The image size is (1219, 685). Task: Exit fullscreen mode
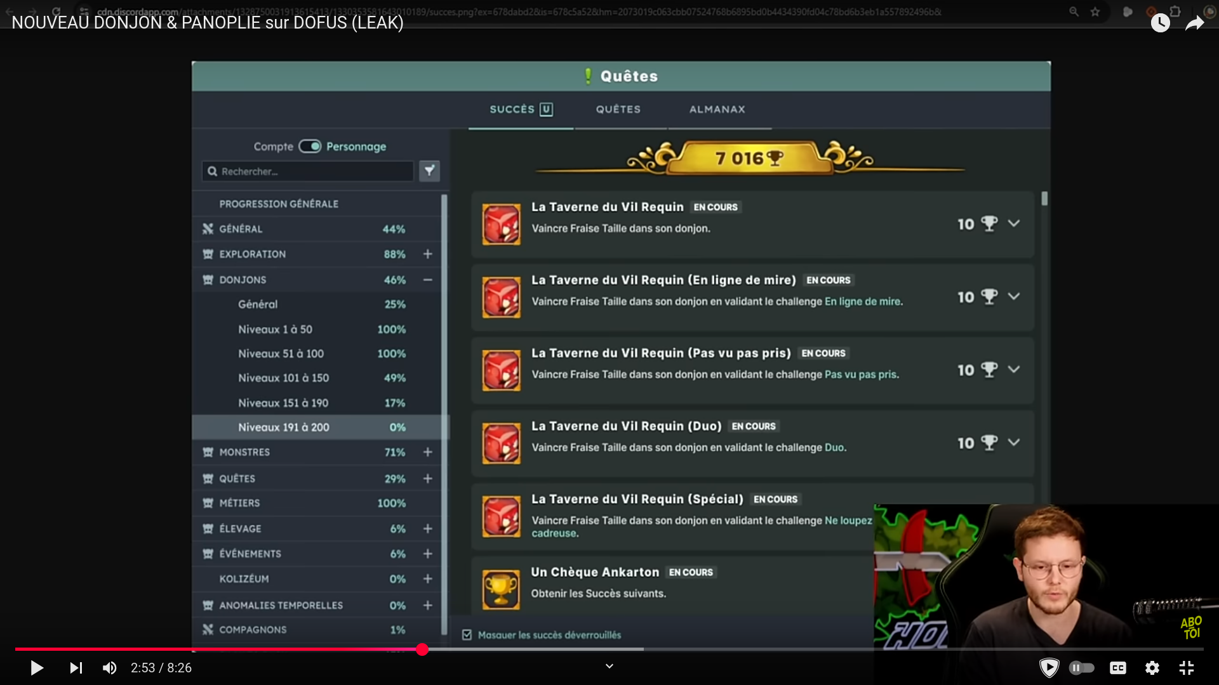click(1187, 668)
